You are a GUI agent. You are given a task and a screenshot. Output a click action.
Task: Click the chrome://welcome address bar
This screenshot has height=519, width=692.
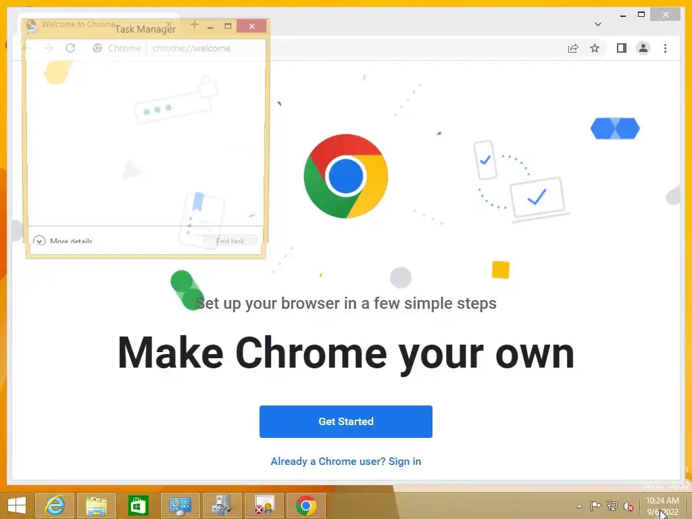(191, 48)
